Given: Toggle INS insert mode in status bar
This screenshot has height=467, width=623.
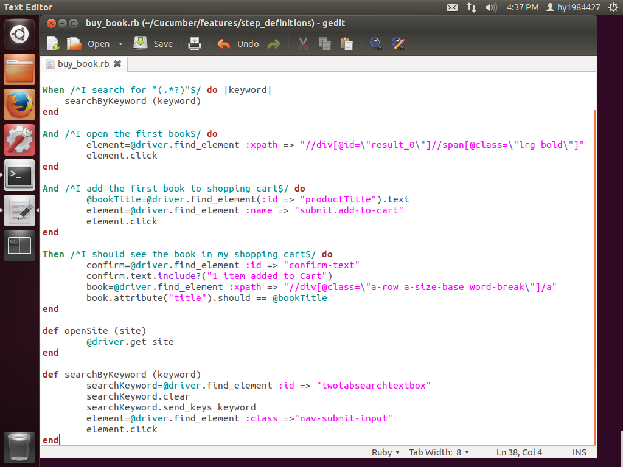Looking at the screenshot, I should point(579,452).
